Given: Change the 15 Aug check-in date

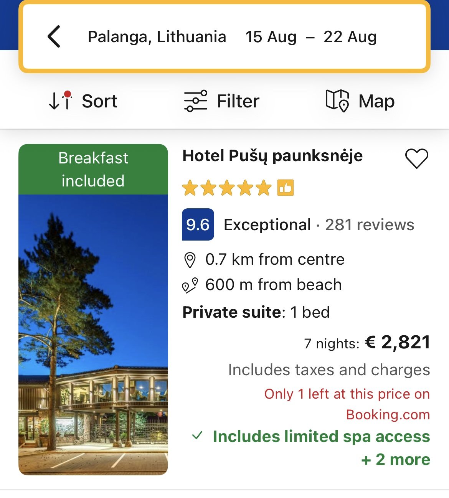Looking at the screenshot, I should coord(271,37).
